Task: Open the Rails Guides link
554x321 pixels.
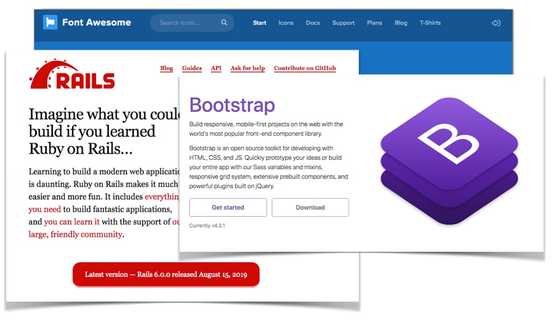Action: pyautogui.click(x=192, y=68)
